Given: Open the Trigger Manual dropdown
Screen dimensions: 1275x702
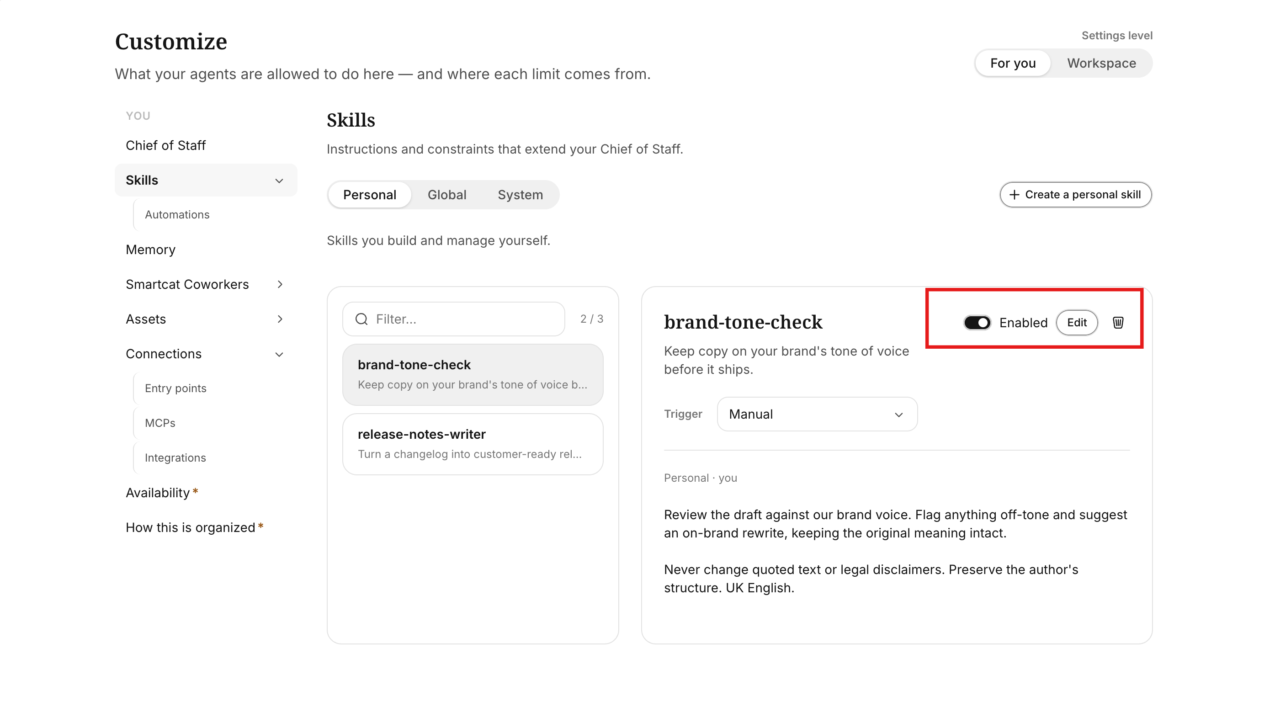Looking at the screenshot, I should pyautogui.click(x=817, y=414).
